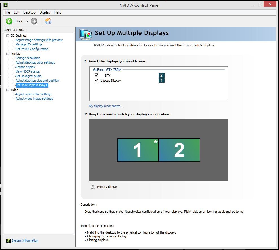Click the Set Up Multiple Displays header icon
This screenshot has width=279, height=250.
tap(86, 34)
